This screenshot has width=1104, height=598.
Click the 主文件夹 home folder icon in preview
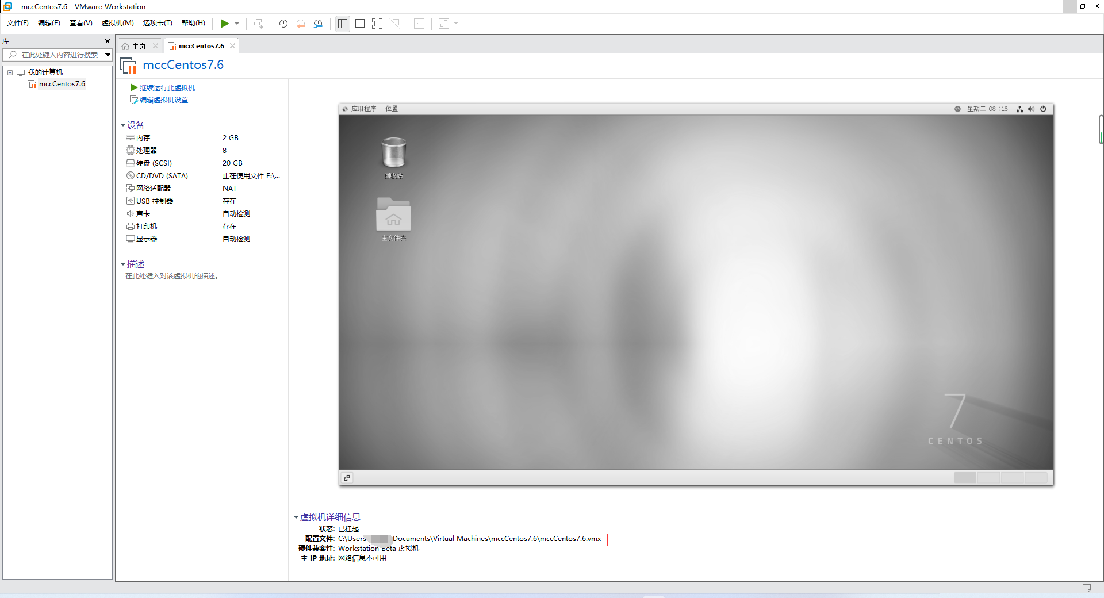point(393,214)
